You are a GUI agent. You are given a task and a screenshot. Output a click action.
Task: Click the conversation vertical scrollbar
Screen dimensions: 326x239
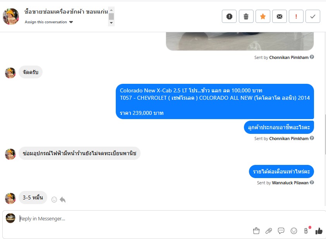pos(325,134)
